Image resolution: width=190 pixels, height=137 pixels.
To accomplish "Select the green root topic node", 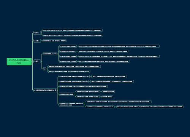I will tap(19, 62).
